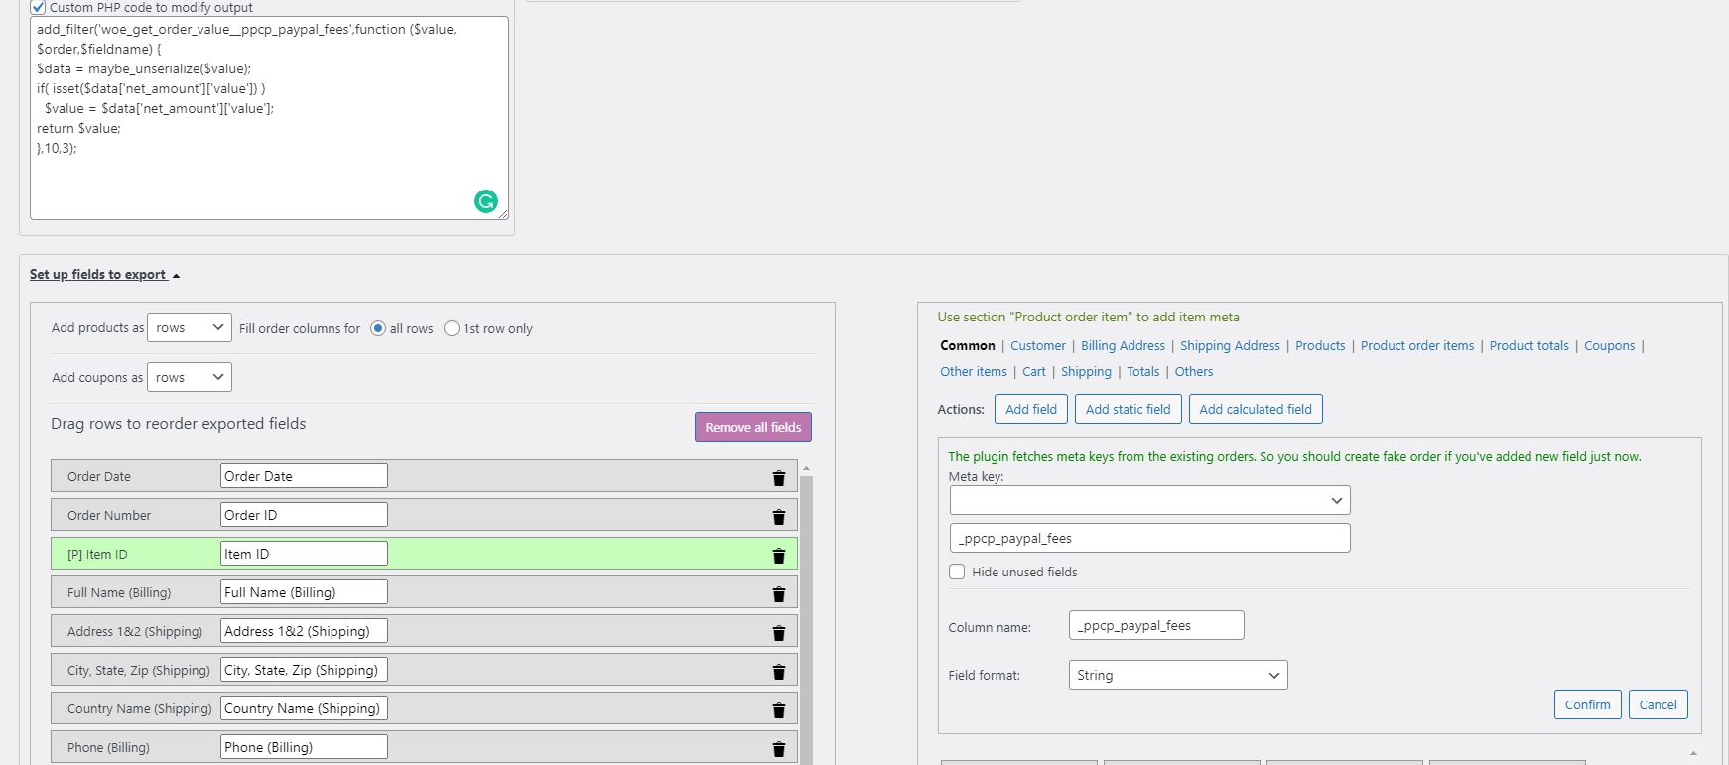Edit the Order Date column label field
Screen dimensions: 1729x765
[304, 476]
